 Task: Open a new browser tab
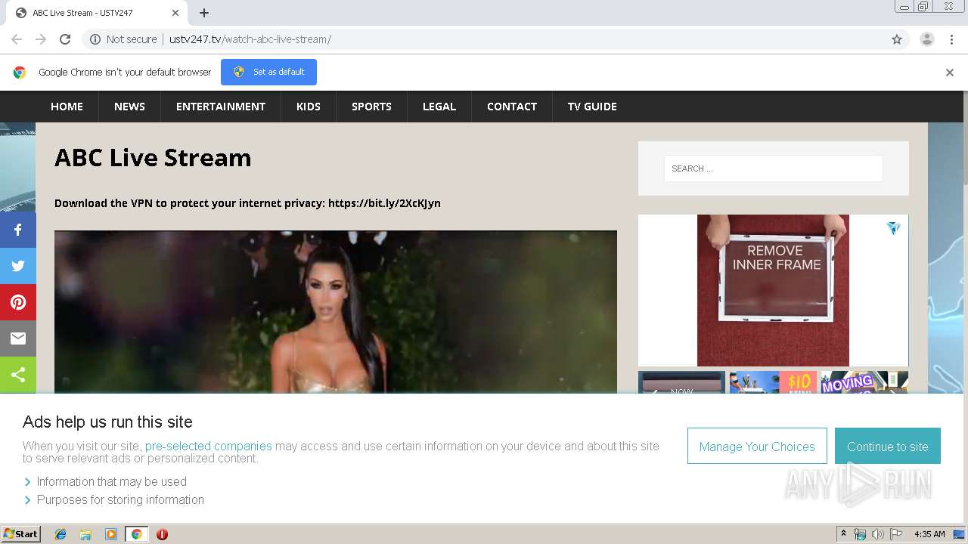pyautogui.click(x=204, y=13)
